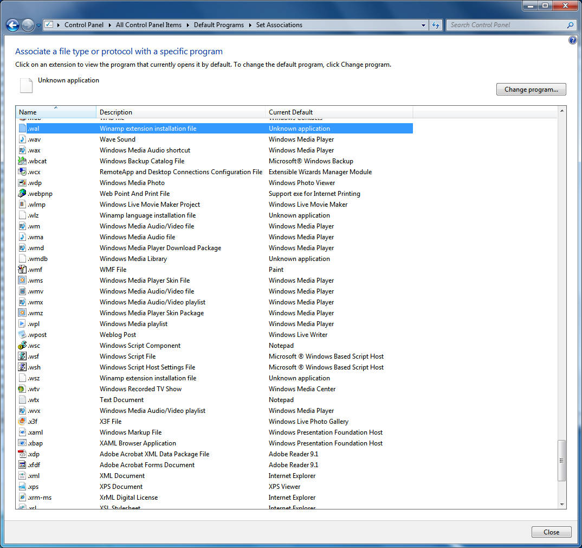Go to Default Programs breadcrumb
This screenshot has height=548, width=582.
218,25
